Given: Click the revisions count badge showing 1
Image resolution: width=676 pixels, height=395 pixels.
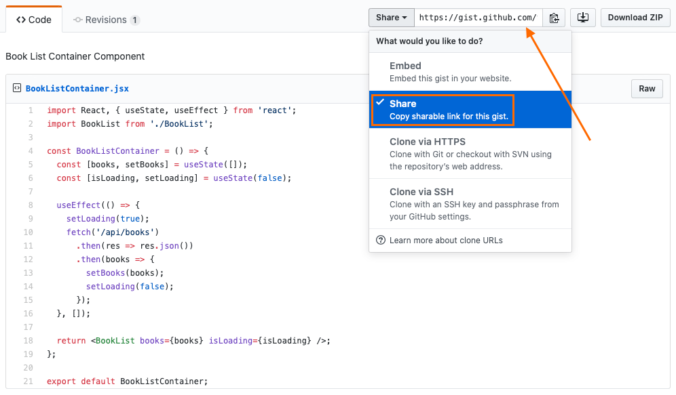Looking at the screenshot, I should click(135, 20).
